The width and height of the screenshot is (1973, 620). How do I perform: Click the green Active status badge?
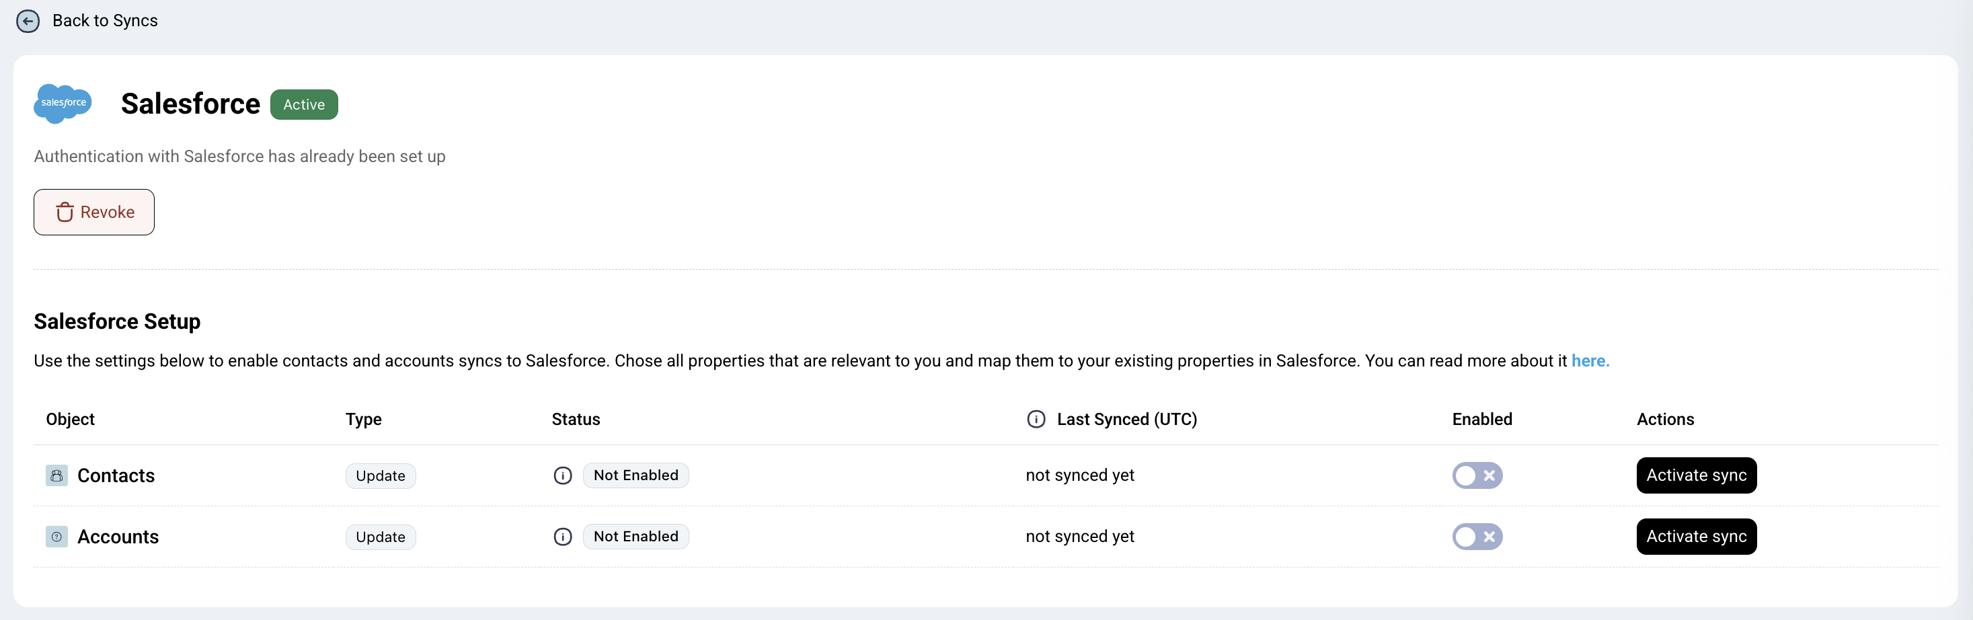coord(304,104)
